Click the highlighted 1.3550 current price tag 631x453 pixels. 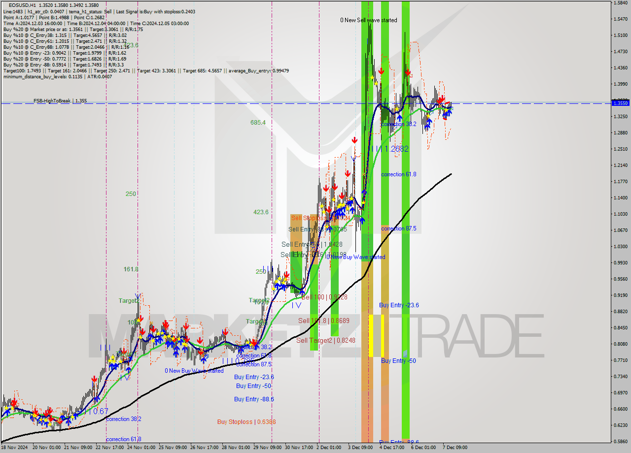[620, 103]
